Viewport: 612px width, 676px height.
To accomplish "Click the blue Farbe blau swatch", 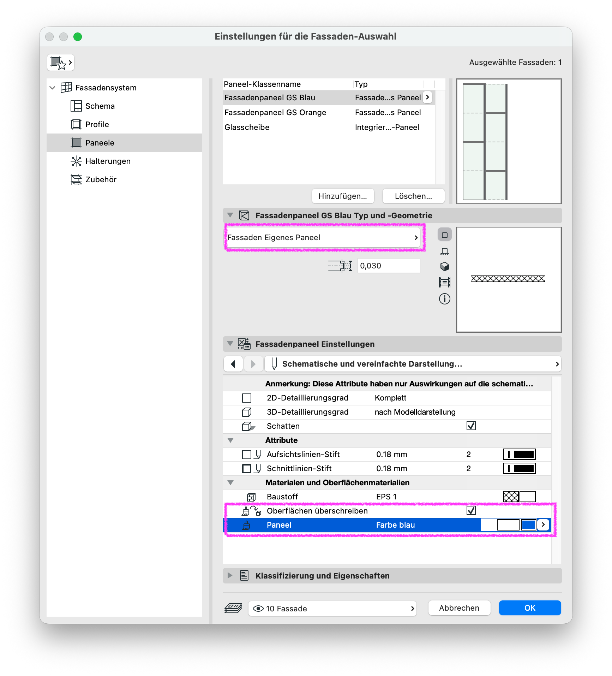I will (528, 525).
